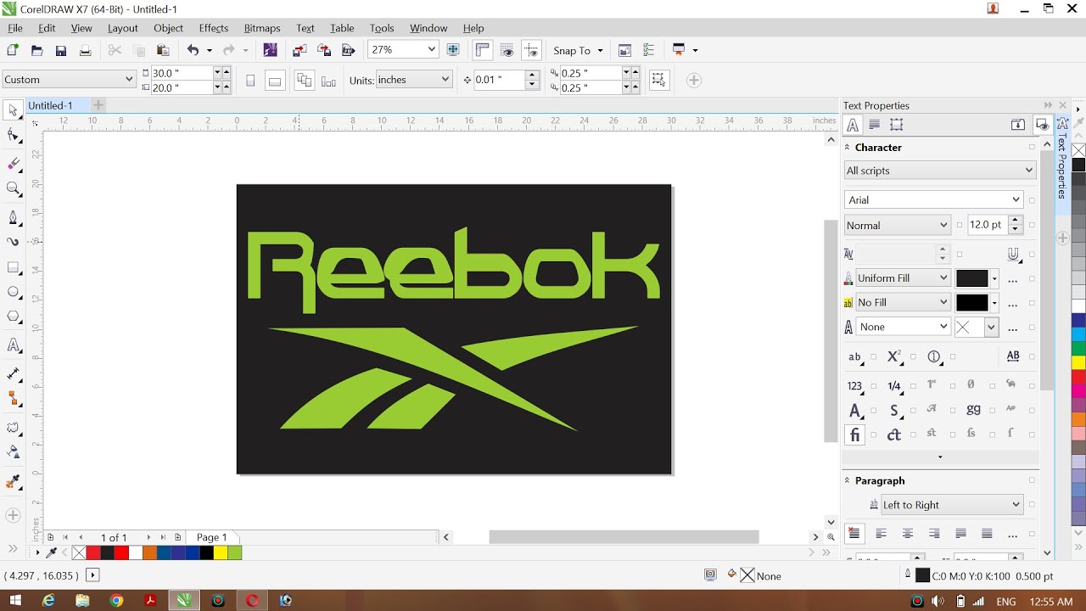Click the Undo arrow icon
This screenshot has width=1086, height=611.
pyautogui.click(x=193, y=51)
